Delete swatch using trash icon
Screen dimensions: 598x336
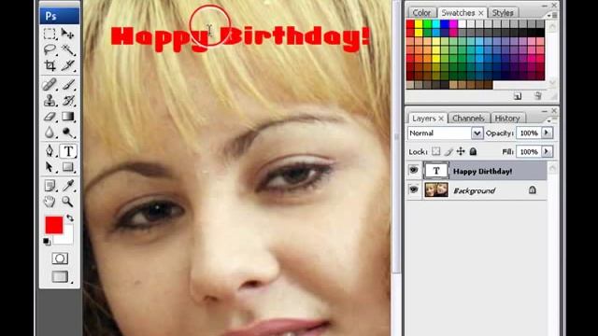pyautogui.click(x=538, y=96)
